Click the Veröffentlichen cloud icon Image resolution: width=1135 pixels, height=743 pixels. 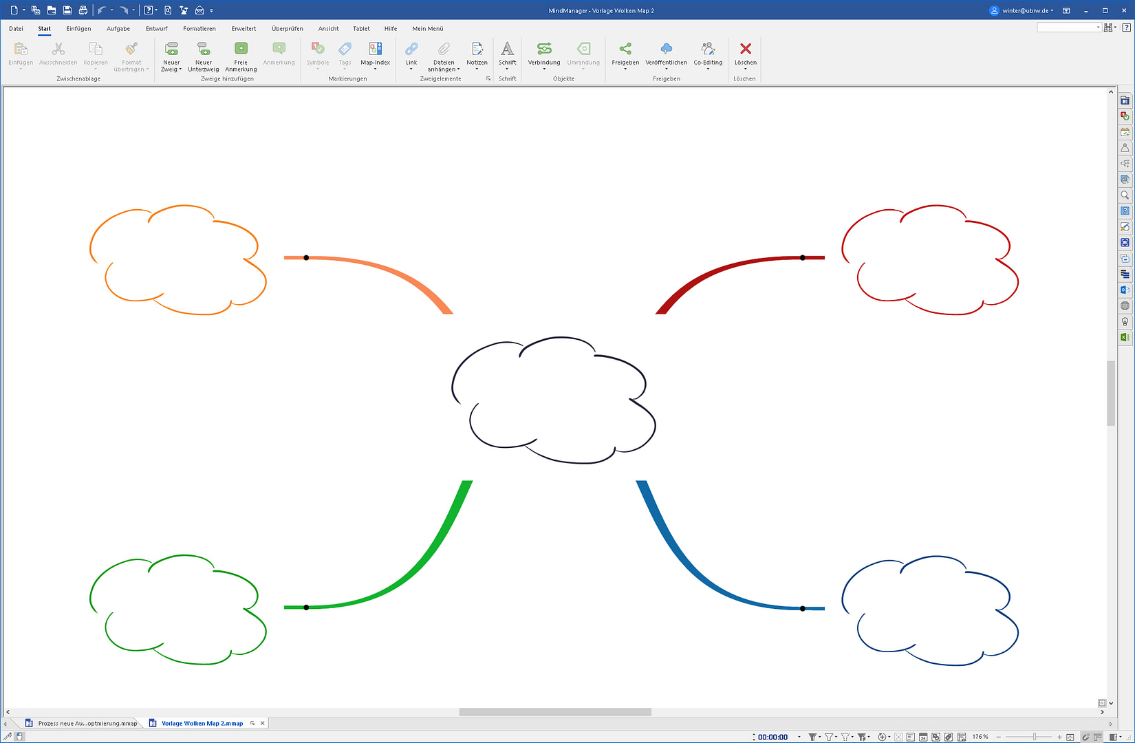point(666,49)
